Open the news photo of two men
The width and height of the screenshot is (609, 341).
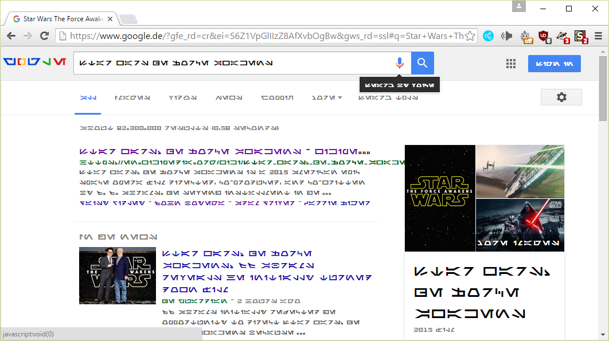tap(118, 275)
